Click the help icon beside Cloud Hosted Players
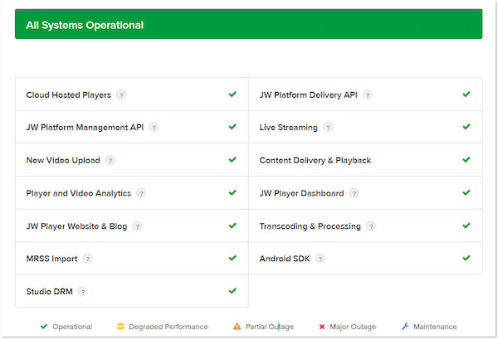498x339 pixels. [121, 95]
